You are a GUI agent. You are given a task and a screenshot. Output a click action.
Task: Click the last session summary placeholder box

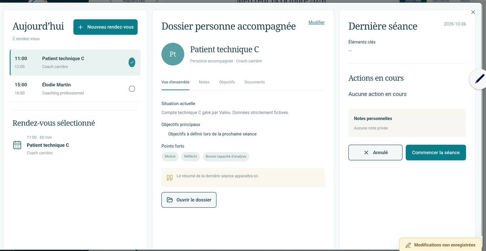[243, 178]
